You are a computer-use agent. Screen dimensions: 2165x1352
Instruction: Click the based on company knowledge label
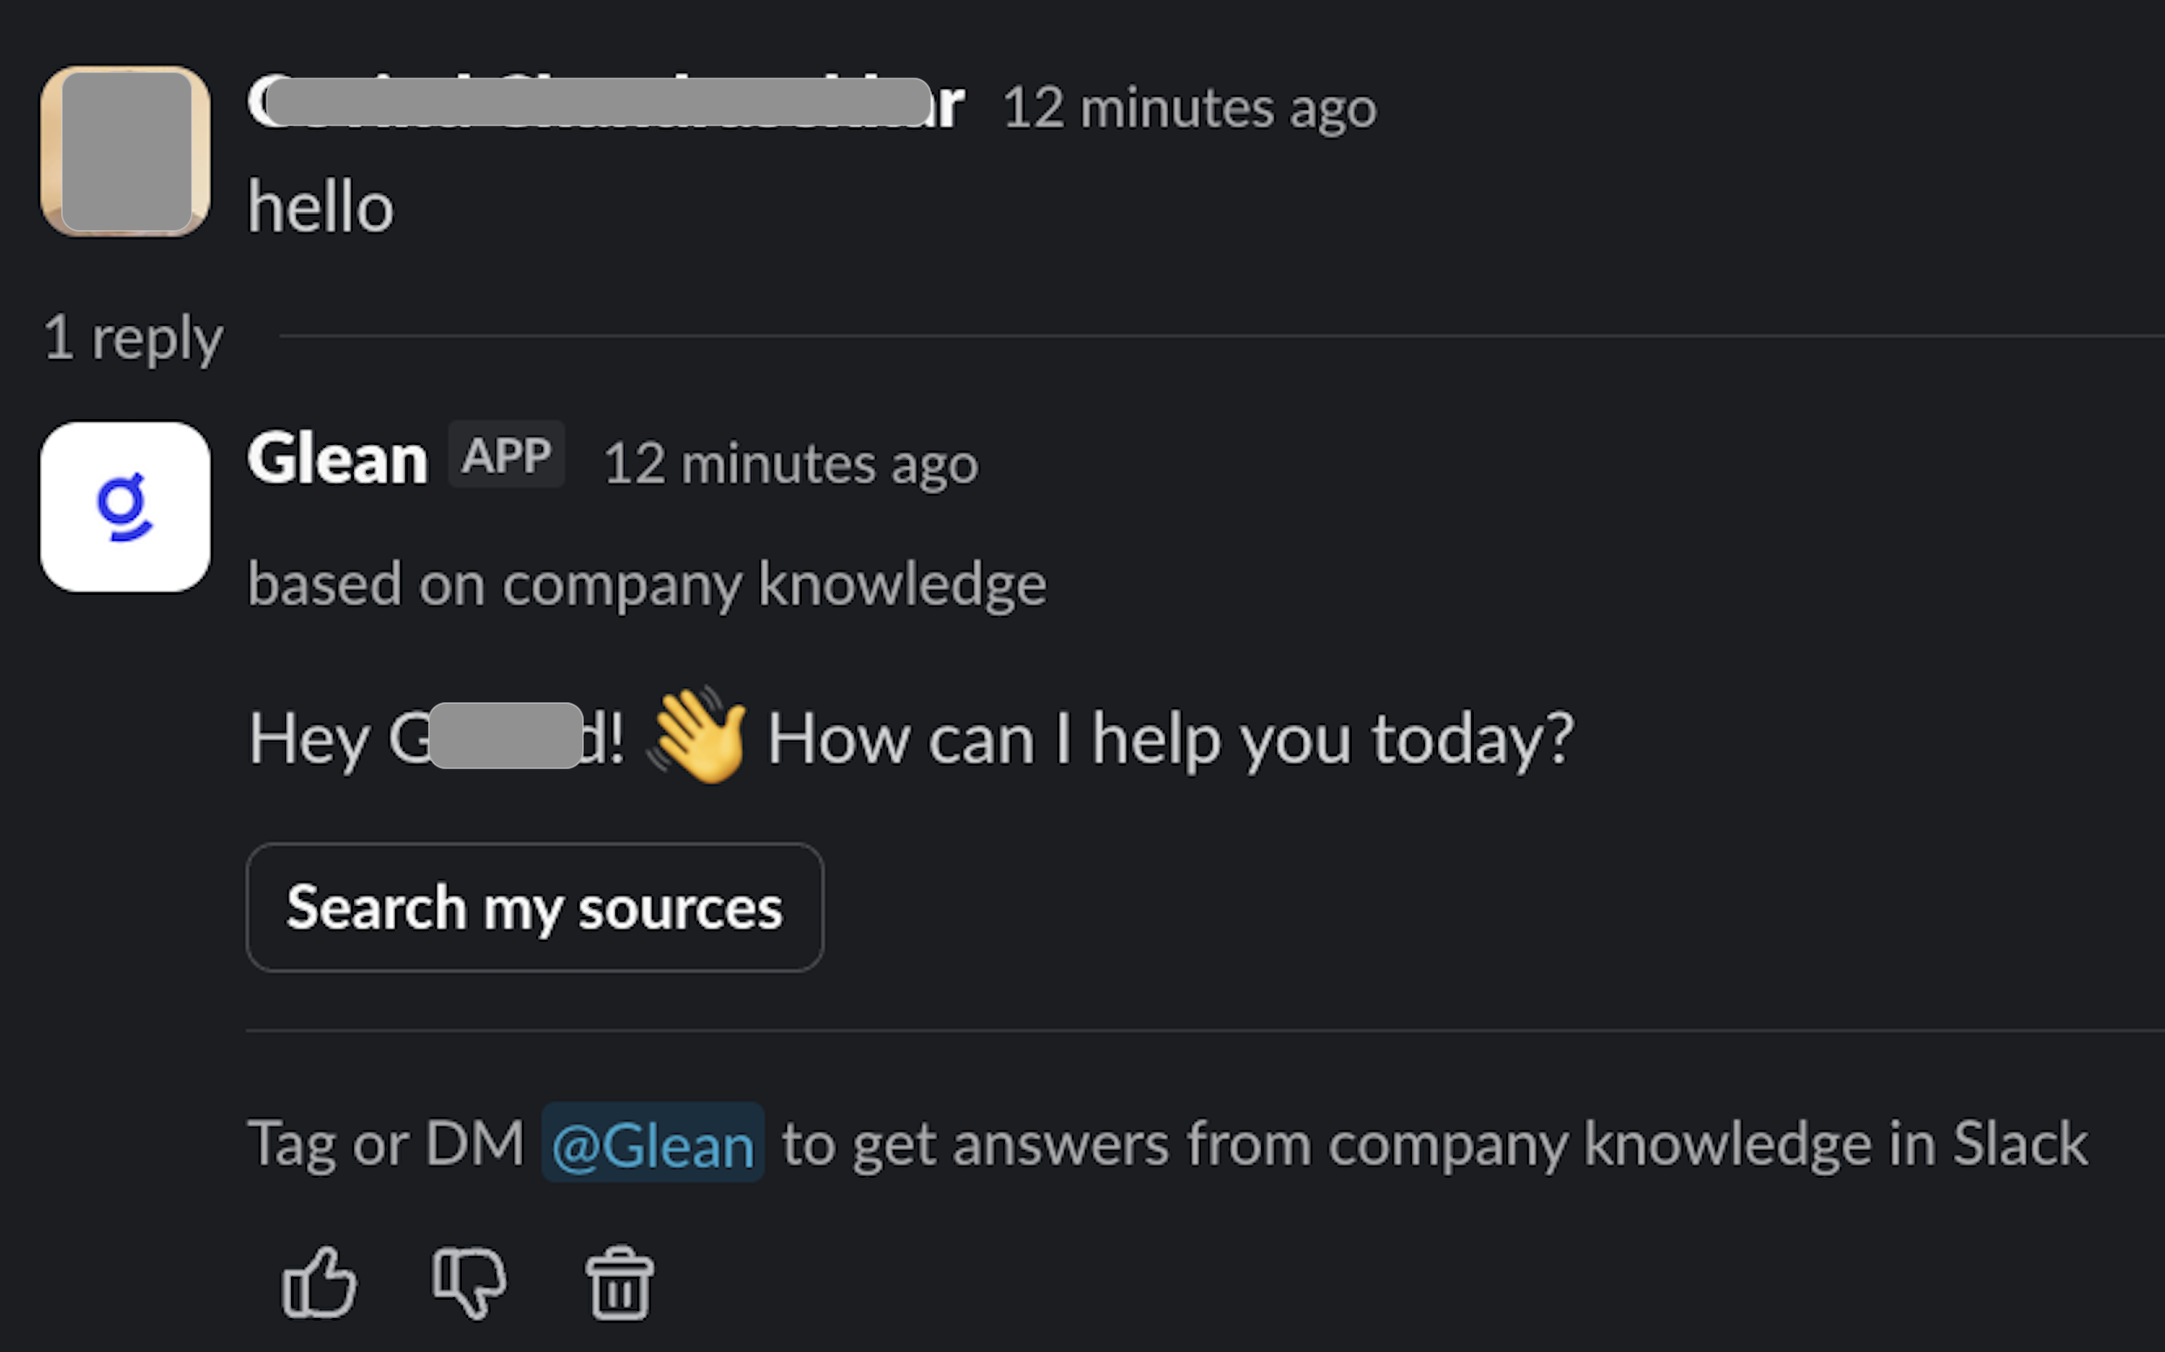point(646,583)
